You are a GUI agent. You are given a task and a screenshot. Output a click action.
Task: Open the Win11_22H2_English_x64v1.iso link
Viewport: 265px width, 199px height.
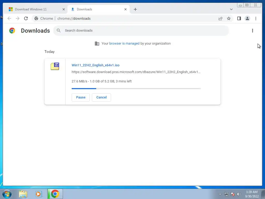[95, 65]
